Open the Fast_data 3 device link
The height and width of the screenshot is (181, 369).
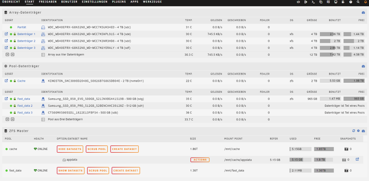pos(25,113)
